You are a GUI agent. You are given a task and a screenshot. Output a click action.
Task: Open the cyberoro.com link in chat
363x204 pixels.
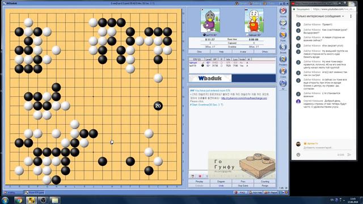pyautogui.click(x=244, y=98)
